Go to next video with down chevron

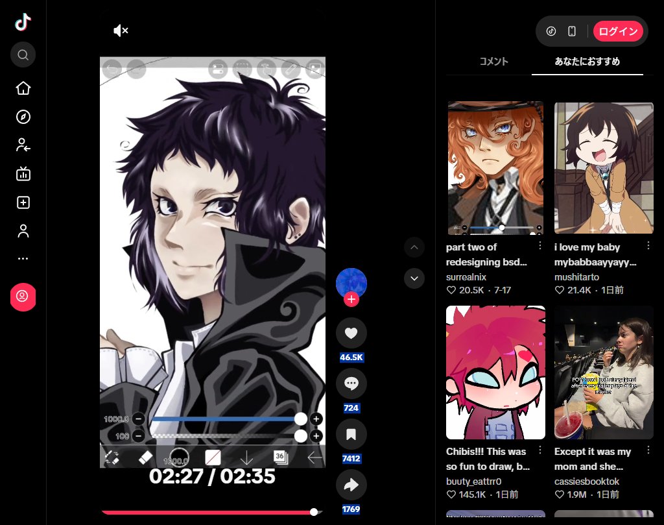pyautogui.click(x=414, y=278)
